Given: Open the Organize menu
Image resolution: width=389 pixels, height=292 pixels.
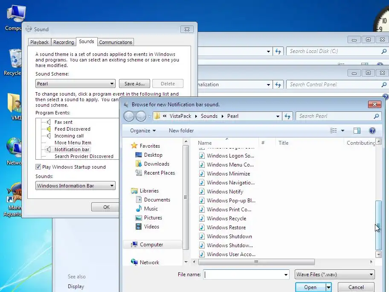Looking at the screenshot, I should [143, 131].
